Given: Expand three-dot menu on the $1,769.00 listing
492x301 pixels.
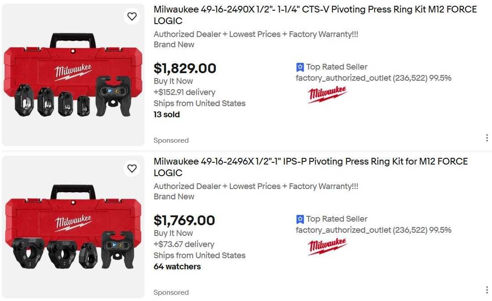Looking at the screenshot, I should tap(487, 290).
